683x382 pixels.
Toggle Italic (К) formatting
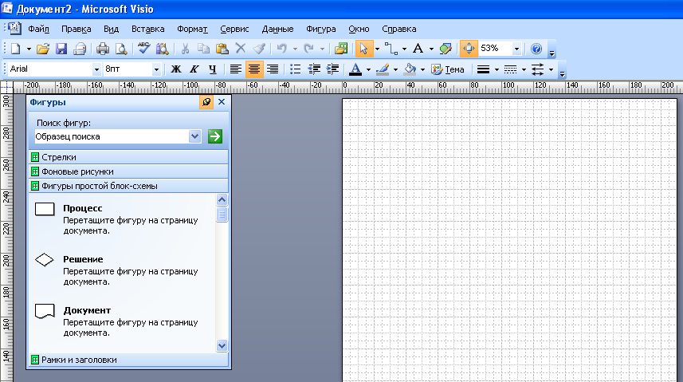(194, 69)
